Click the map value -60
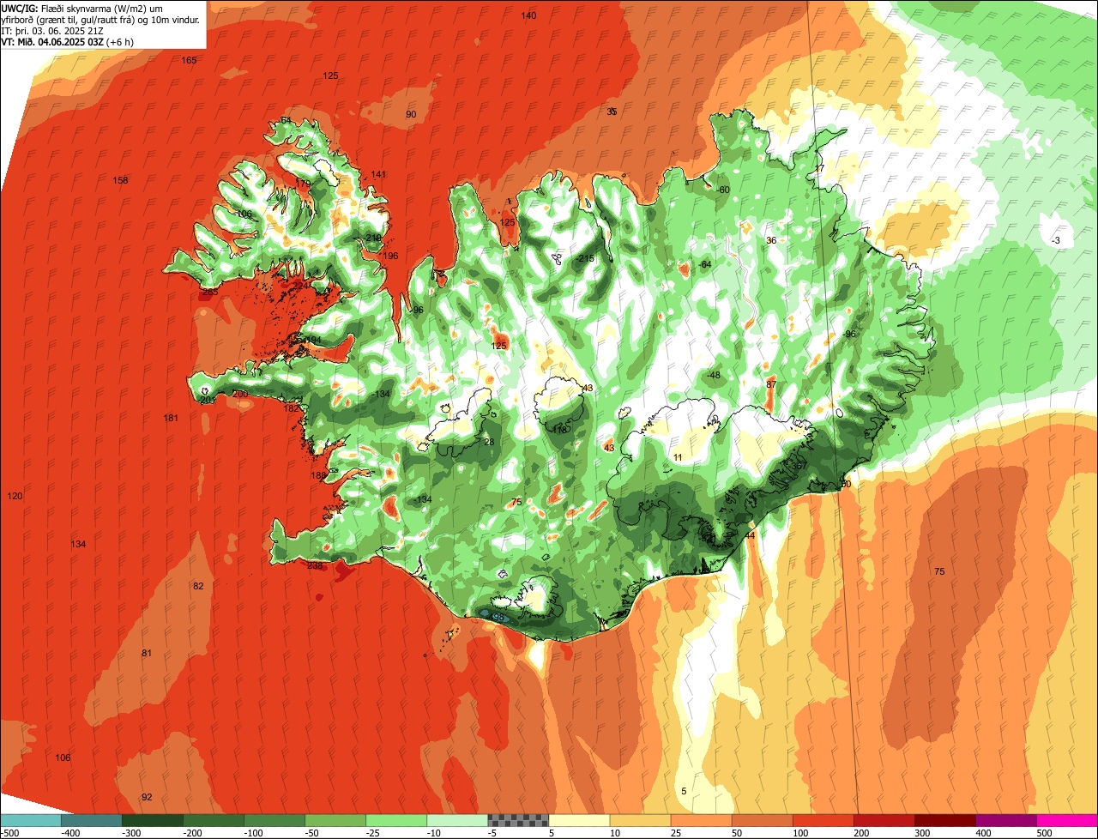The height and width of the screenshot is (839, 1098). 723,190
